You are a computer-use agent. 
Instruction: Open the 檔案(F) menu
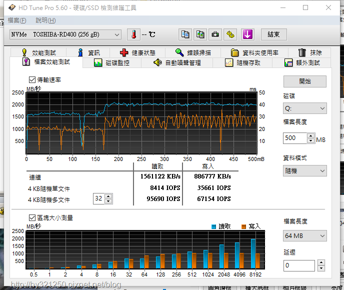click(x=17, y=20)
